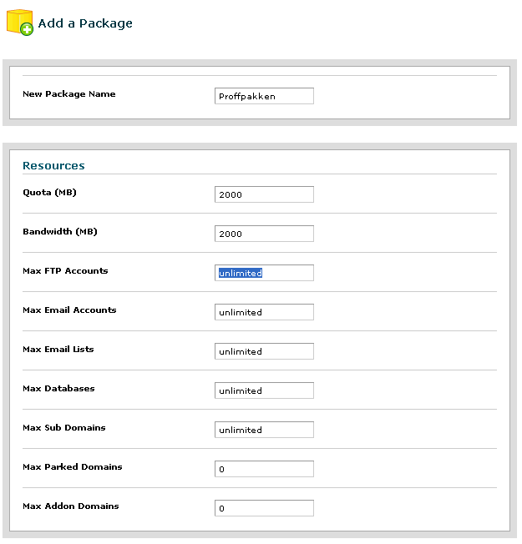This screenshot has width=522, height=544.
Task: Click the Add a Package box icon
Action: coord(20,23)
